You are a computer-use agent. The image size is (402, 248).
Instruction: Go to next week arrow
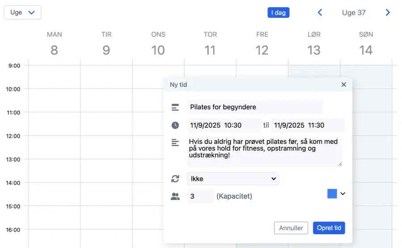click(x=388, y=12)
